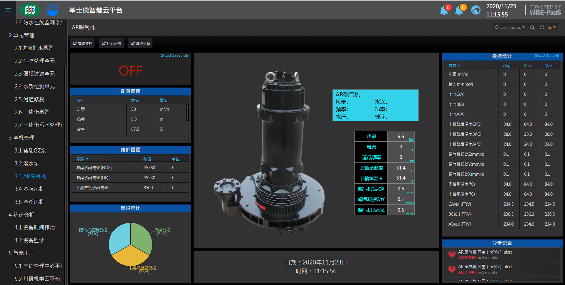Sort maintenance table by 项目 header
This screenshot has height=285, width=565.
point(82,159)
